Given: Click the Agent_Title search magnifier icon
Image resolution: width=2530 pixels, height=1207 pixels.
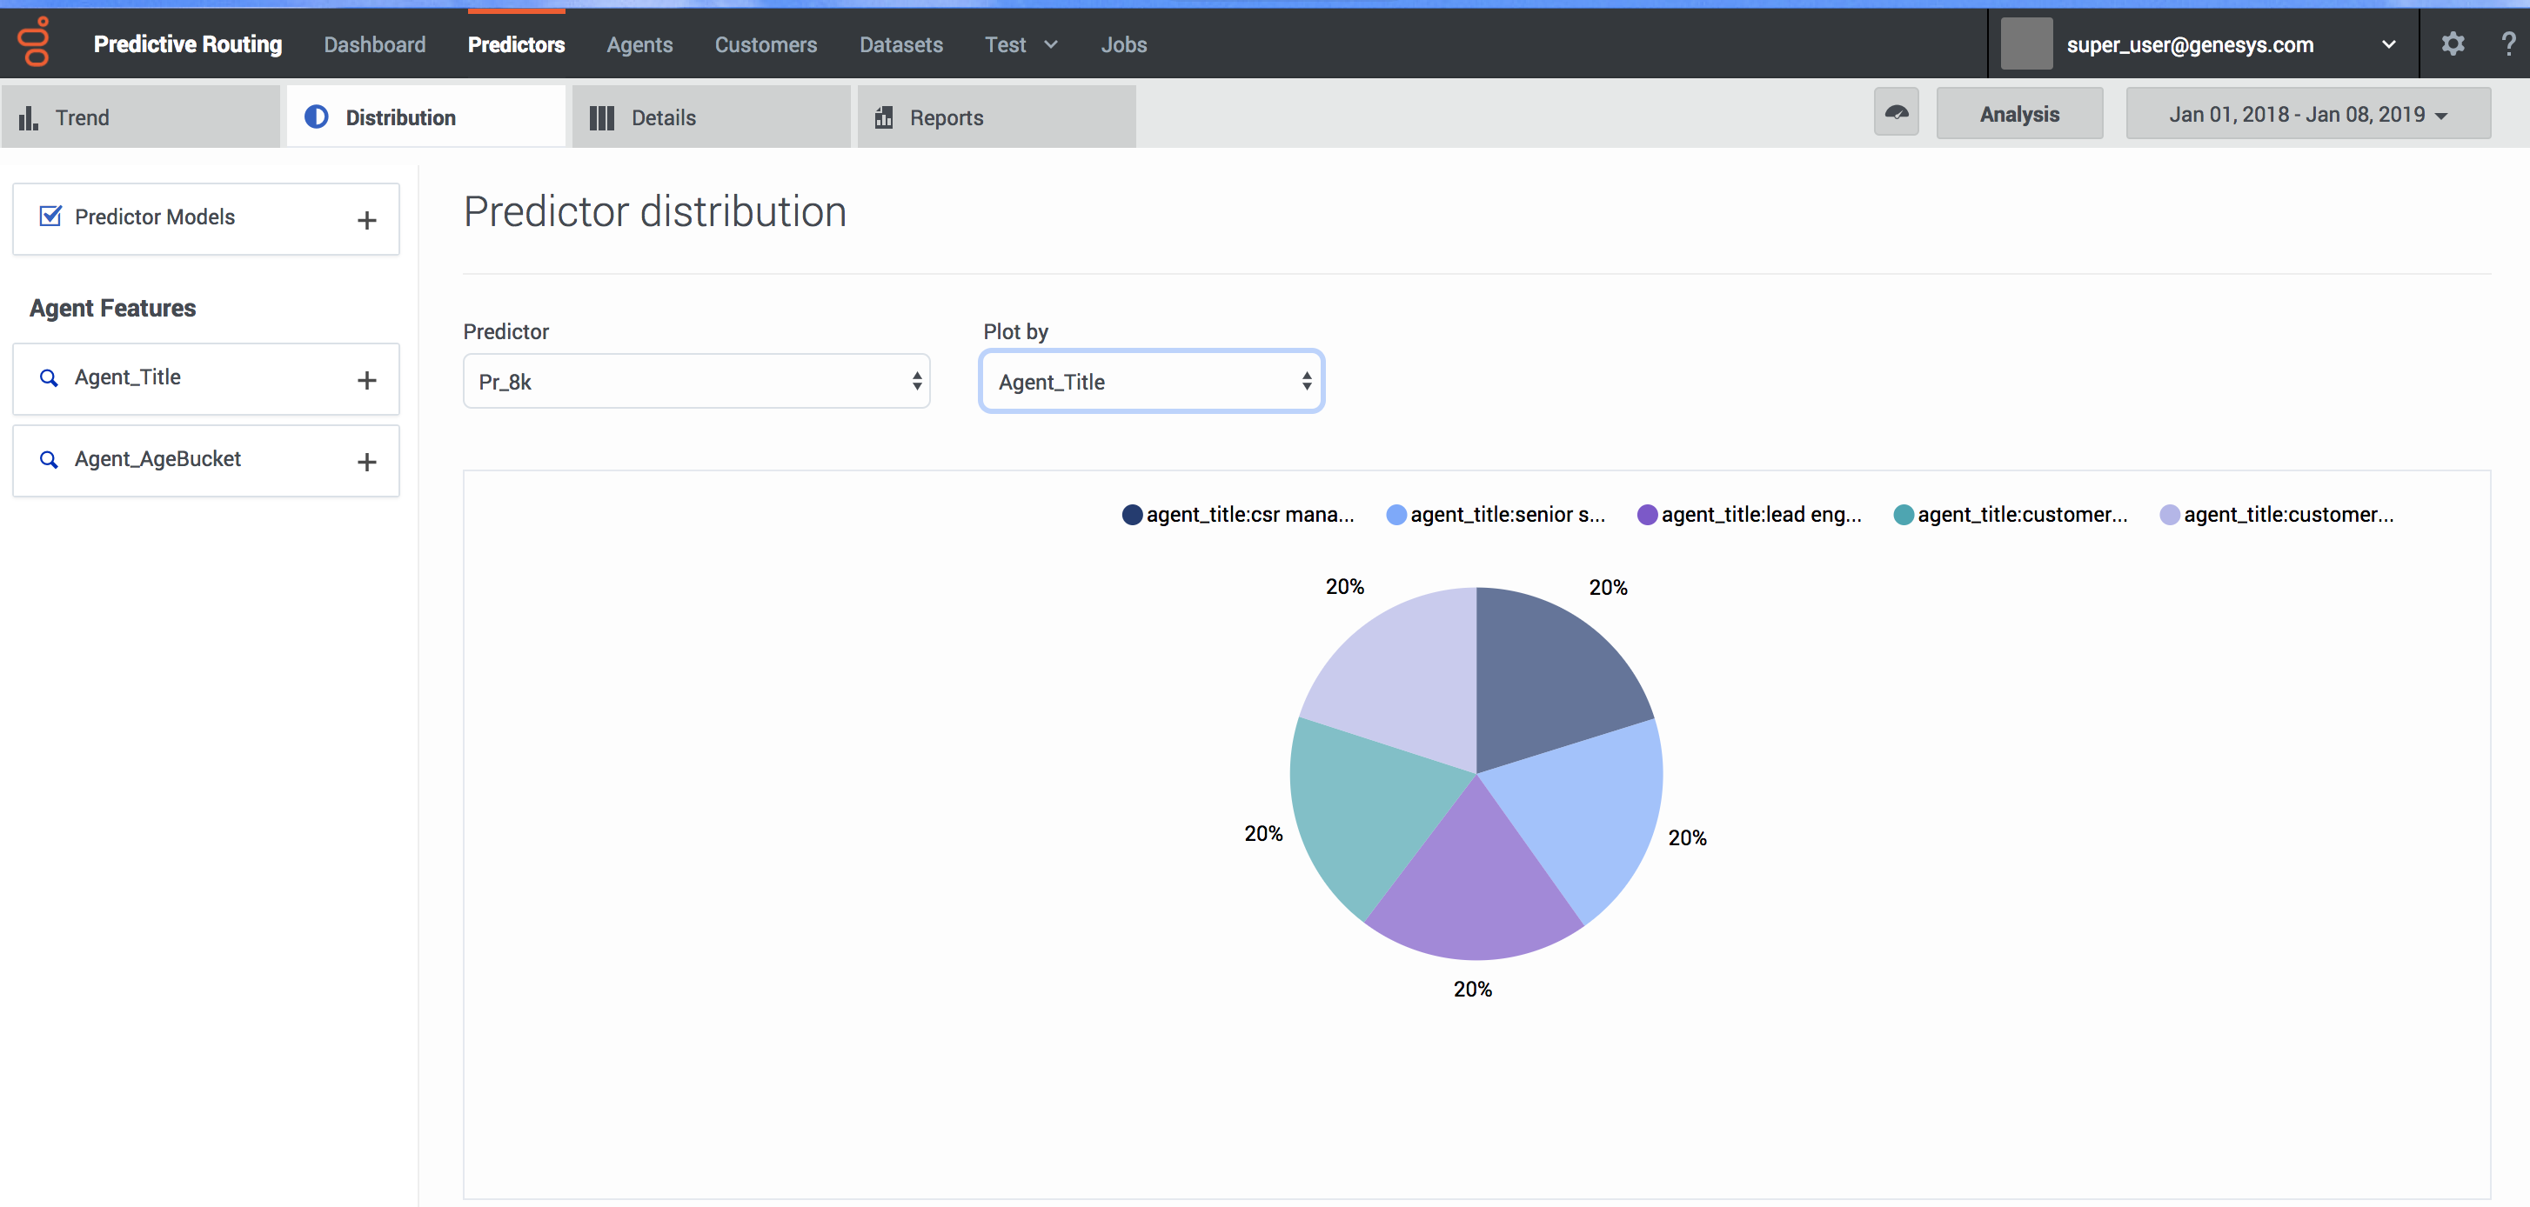Looking at the screenshot, I should pyautogui.click(x=48, y=377).
